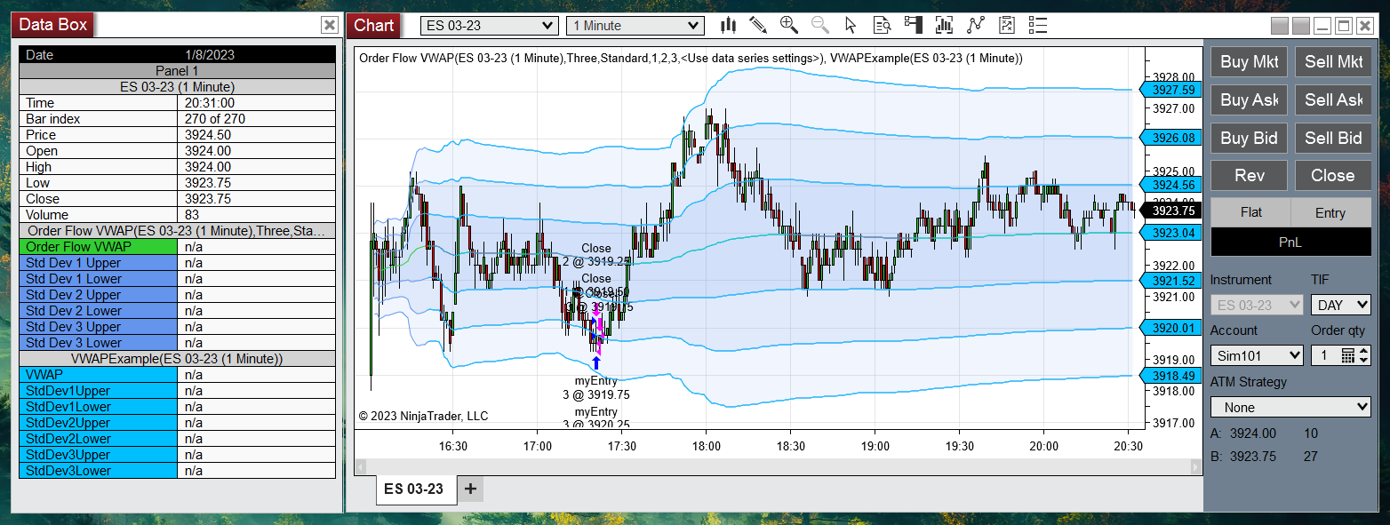Viewport: 1390px width, 525px height.
Task: Click the black 3923.75 current price marker
Action: [x=1169, y=211]
